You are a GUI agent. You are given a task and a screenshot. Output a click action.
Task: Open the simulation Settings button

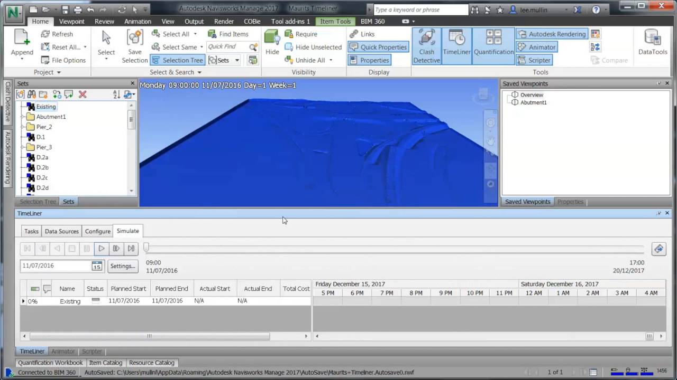[123, 266]
